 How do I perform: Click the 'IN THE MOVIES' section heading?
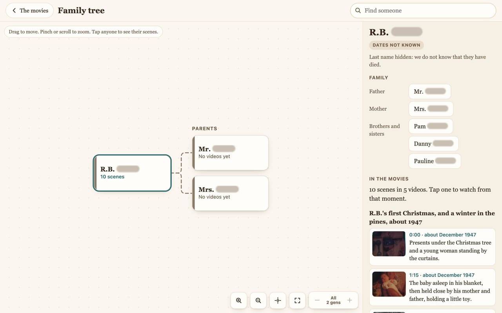pyautogui.click(x=389, y=179)
